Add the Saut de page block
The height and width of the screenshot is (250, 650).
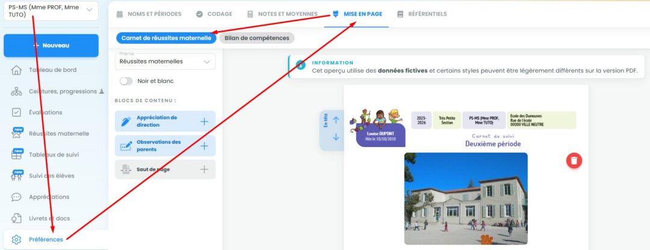coord(204,169)
